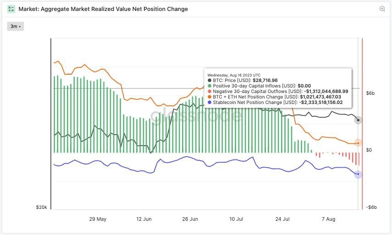Click the chart title text
Screen dimensions: 392x235
103,9
